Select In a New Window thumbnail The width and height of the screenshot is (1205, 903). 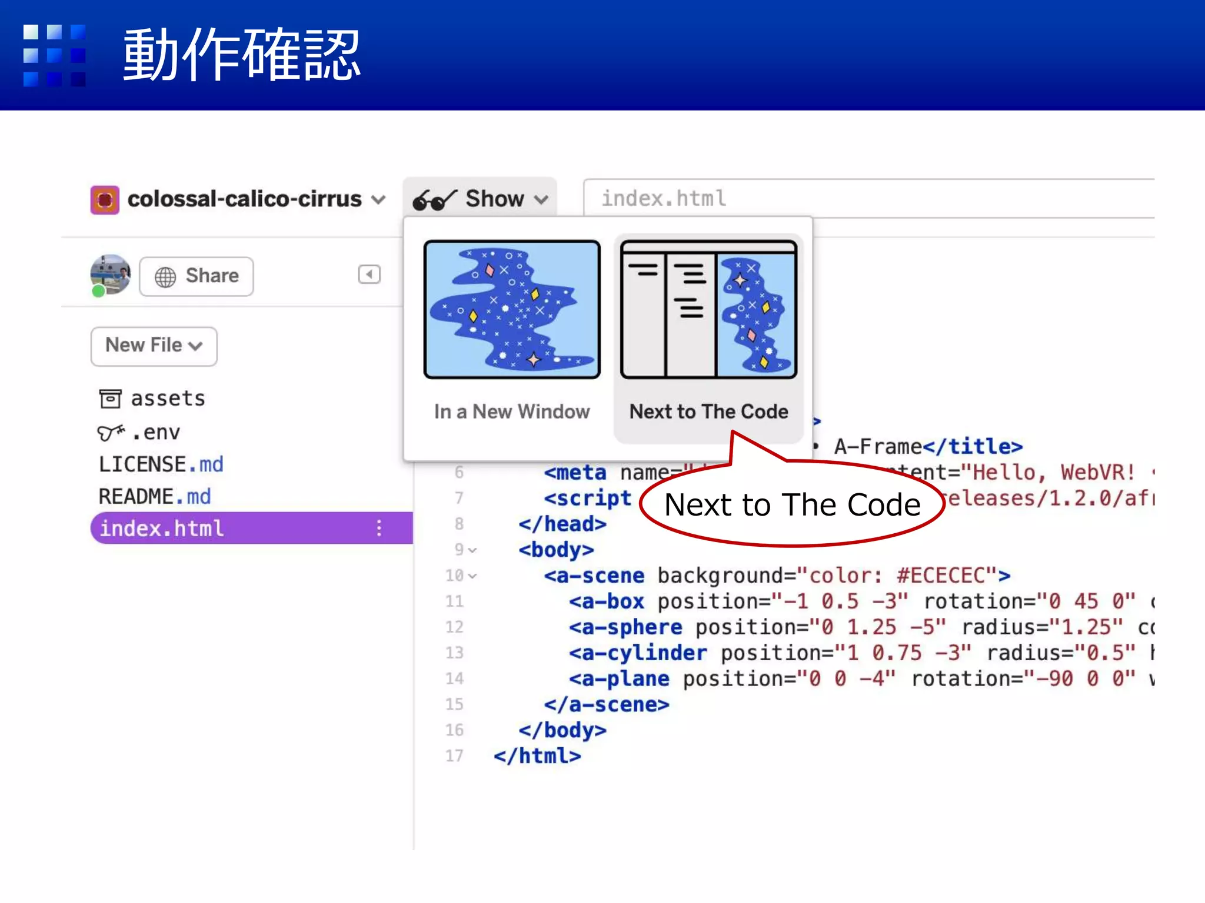point(512,309)
